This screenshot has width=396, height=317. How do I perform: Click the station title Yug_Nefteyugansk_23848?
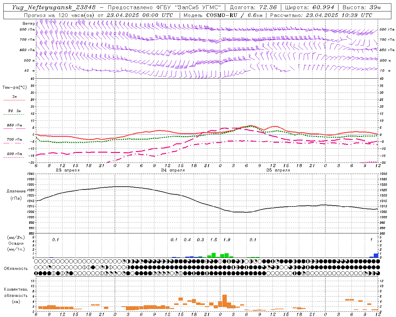click(x=54, y=7)
